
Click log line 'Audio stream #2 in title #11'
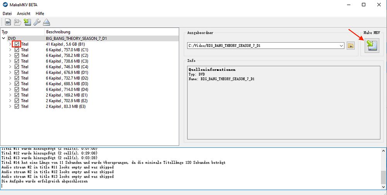click(x=58, y=167)
